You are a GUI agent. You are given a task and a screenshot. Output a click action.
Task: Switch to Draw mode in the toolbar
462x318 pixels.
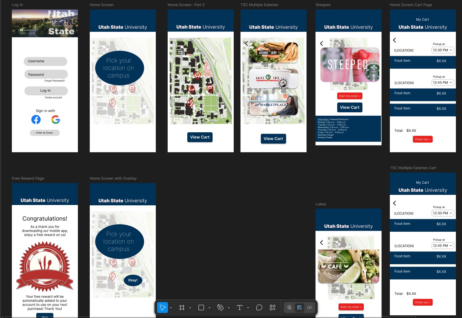pos(289,308)
